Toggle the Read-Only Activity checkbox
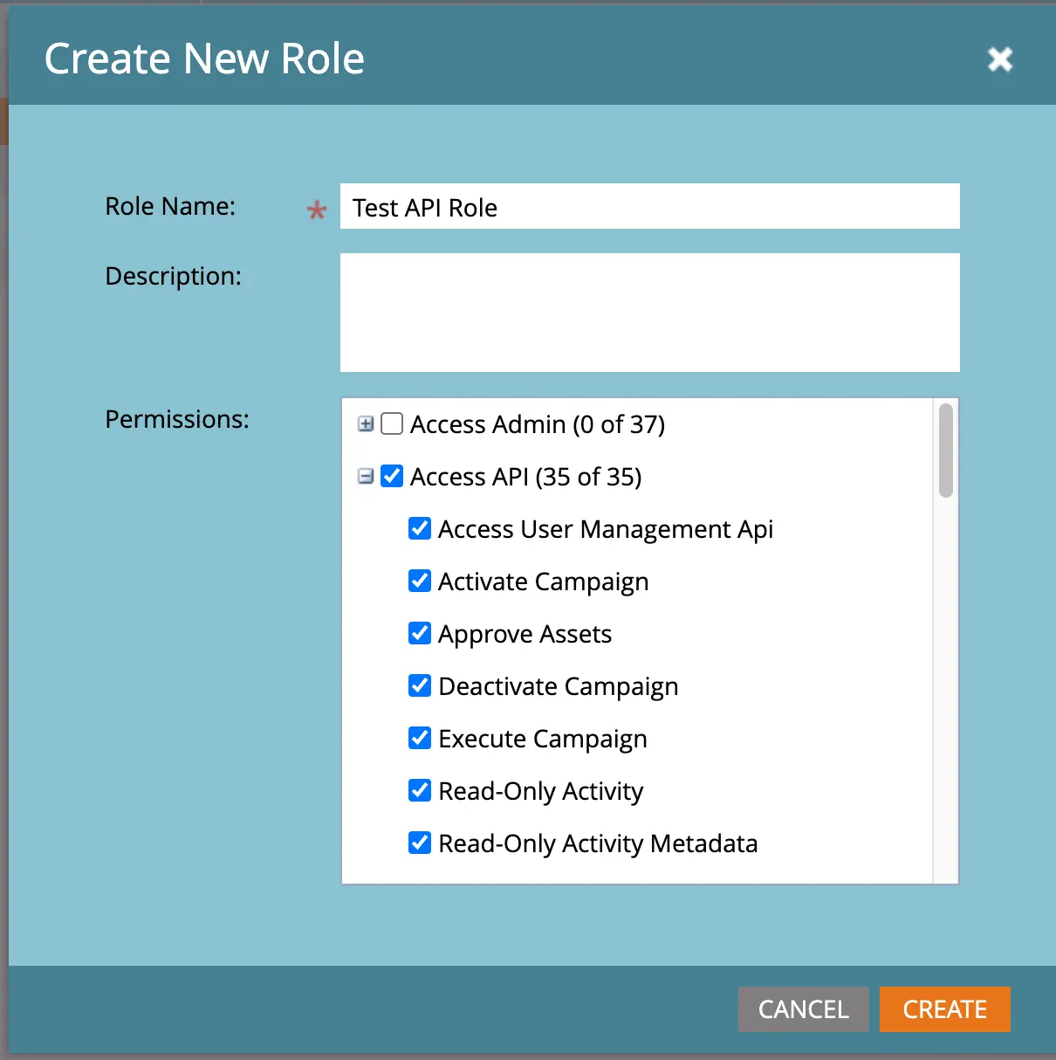The image size is (1056, 1060). point(420,791)
